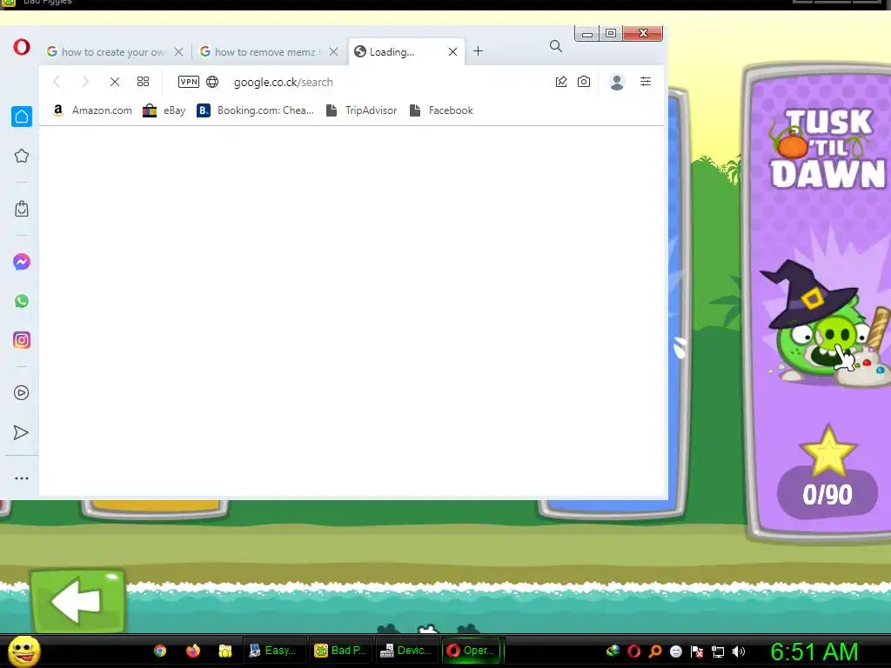
Task: Launch Chrome from the taskbar
Action: (x=160, y=651)
